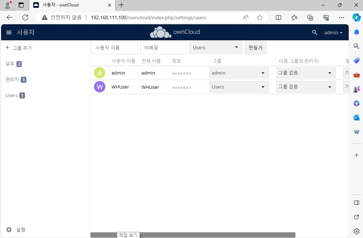Click the browser back arrow
This screenshot has width=363, height=238.
click(10, 17)
